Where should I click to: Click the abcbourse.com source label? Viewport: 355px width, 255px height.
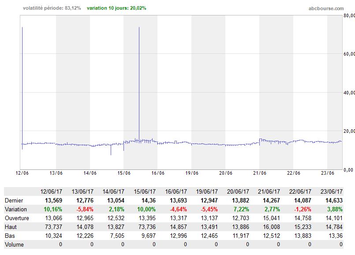(326, 8)
